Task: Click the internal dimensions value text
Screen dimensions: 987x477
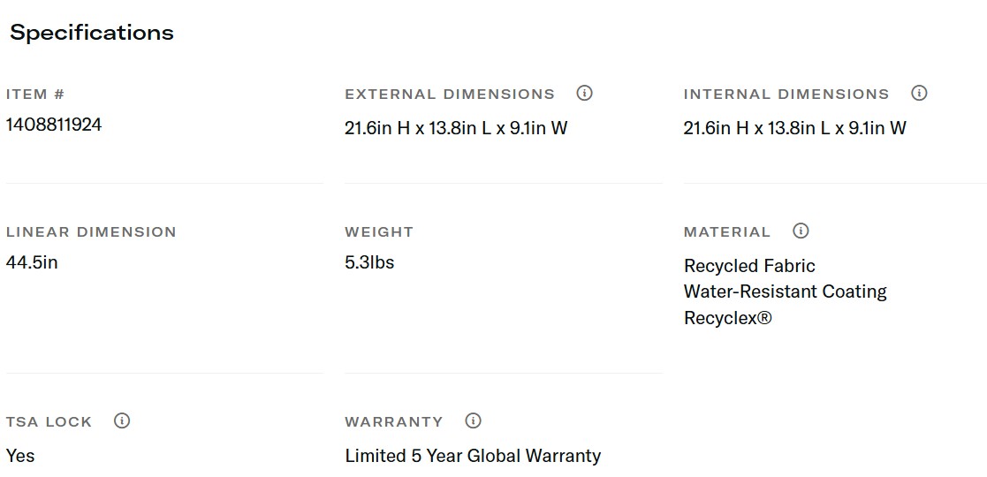Action: [794, 128]
